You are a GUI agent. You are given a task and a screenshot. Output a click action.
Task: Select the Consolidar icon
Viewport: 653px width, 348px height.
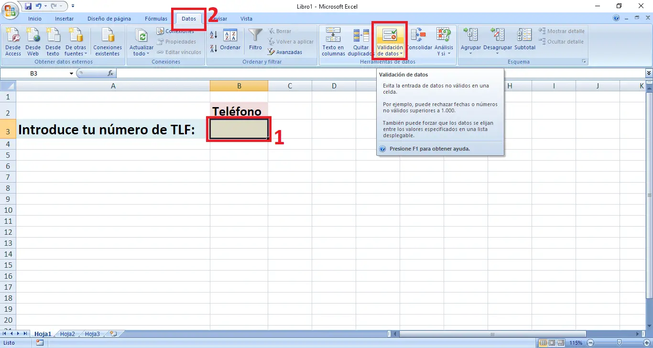point(419,42)
